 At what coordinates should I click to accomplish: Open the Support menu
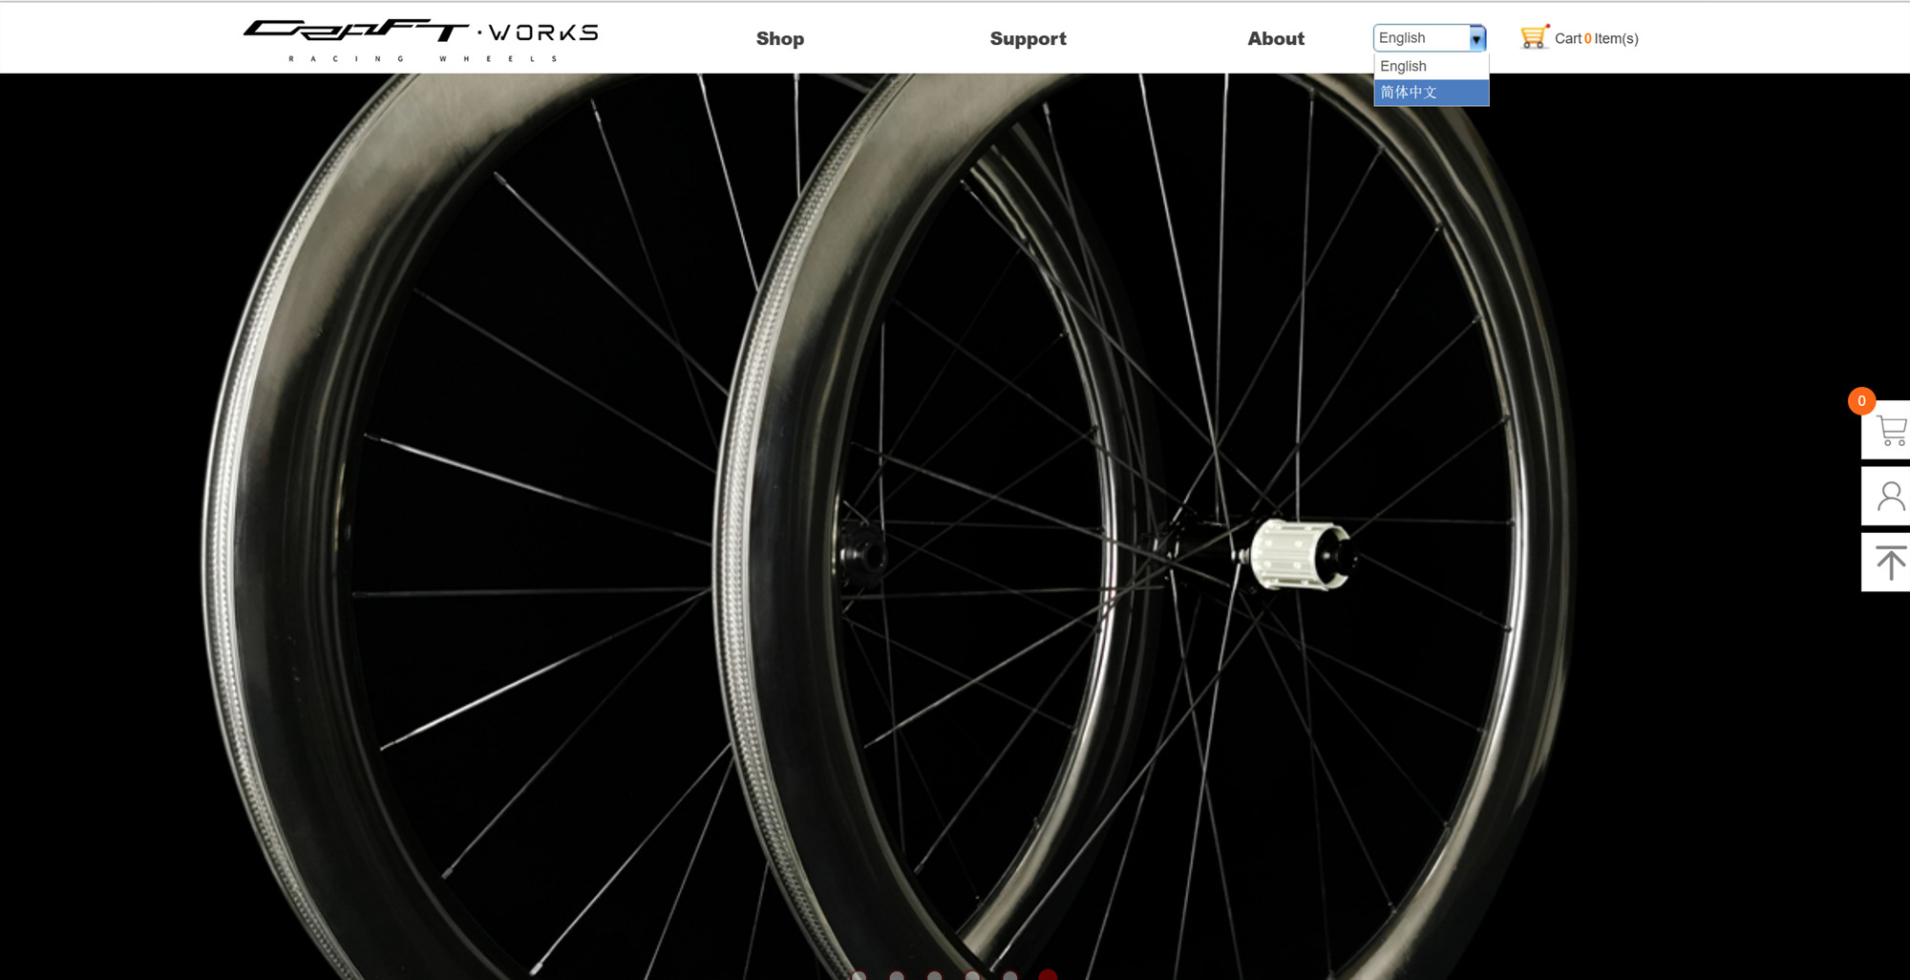click(1028, 39)
